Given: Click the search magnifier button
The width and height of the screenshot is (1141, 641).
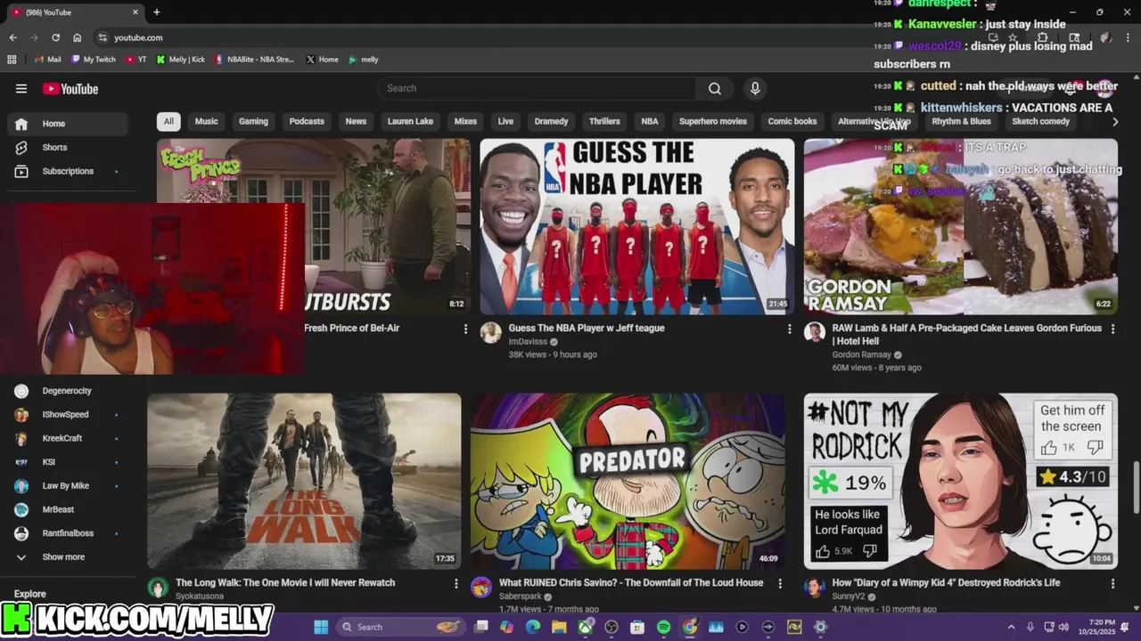Looking at the screenshot, I should (x=715, y=88).
